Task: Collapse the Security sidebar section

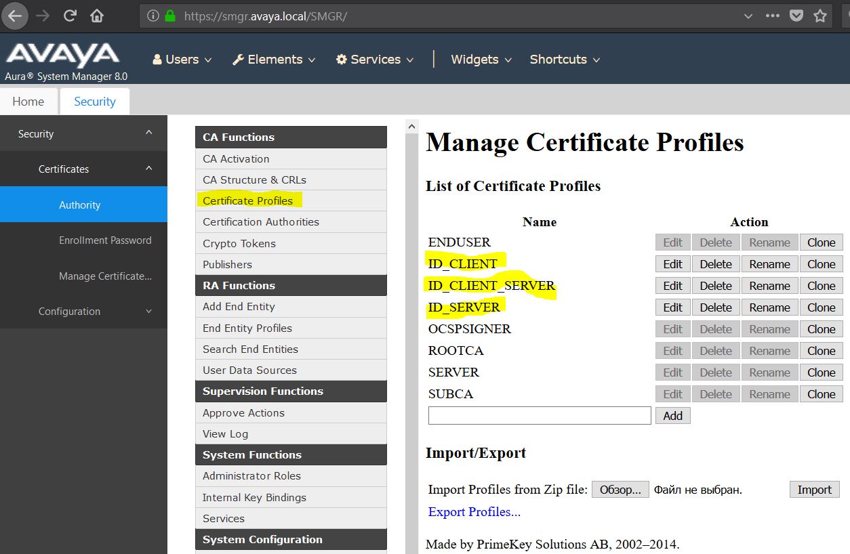Action: click(83, 133)
